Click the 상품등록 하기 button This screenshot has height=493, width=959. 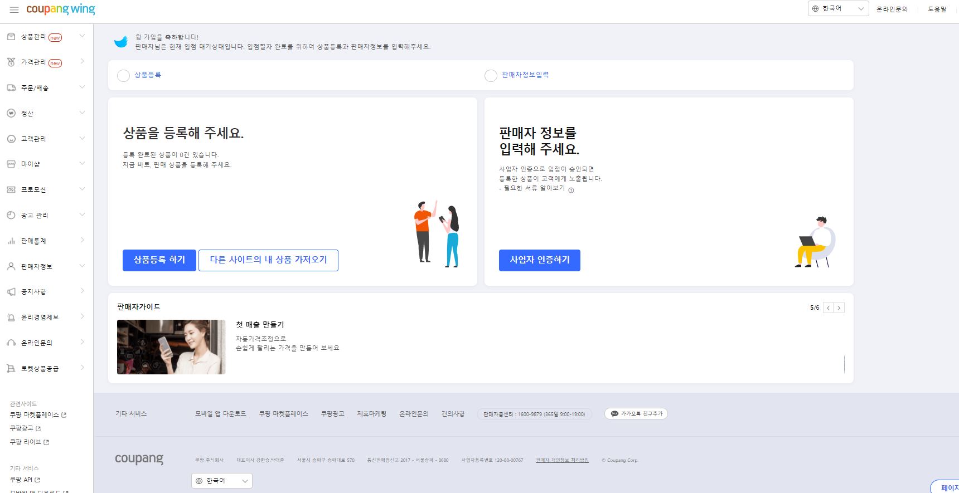point(159,260)
